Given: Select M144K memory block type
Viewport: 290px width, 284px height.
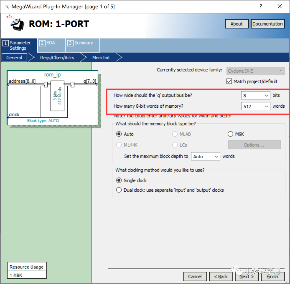Looking at the screenshot, I should [x=119, y=145].
